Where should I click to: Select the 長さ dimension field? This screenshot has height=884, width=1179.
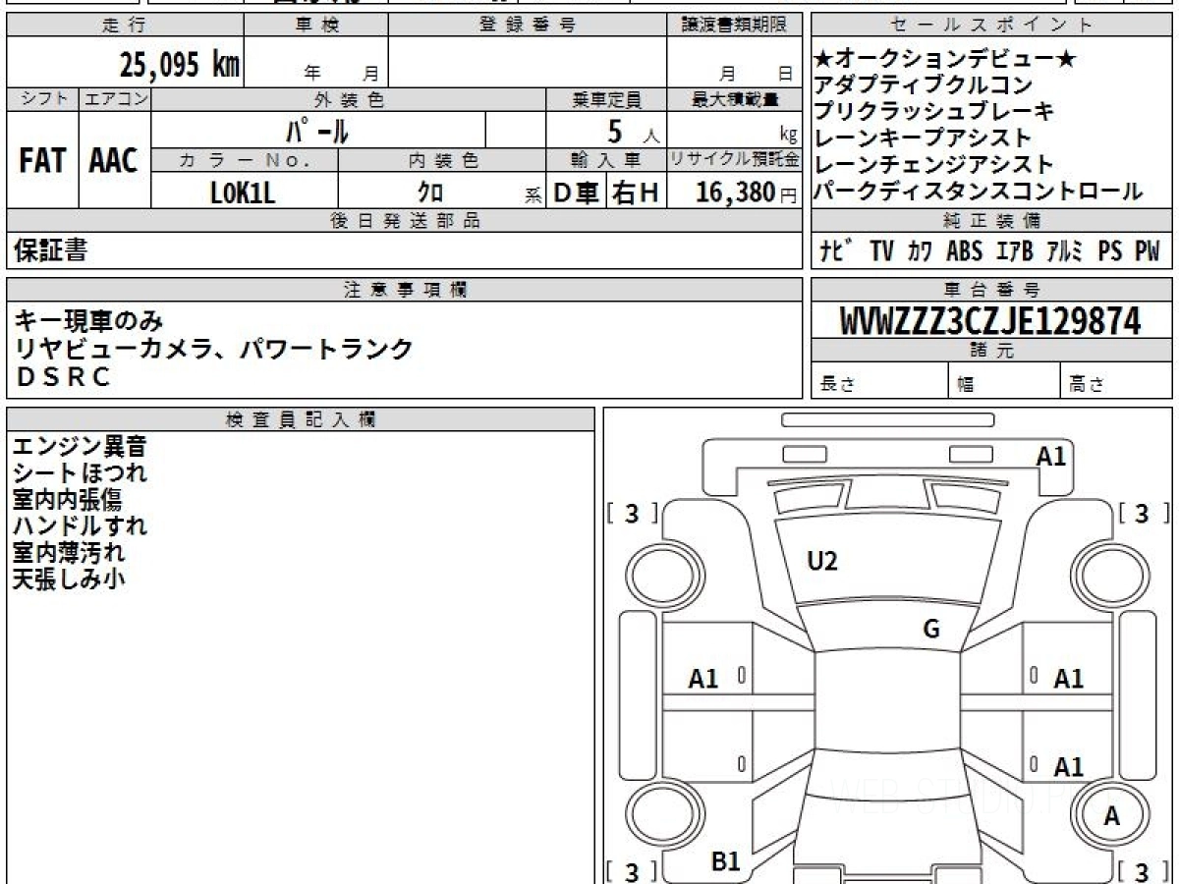[x=879, y=381]
